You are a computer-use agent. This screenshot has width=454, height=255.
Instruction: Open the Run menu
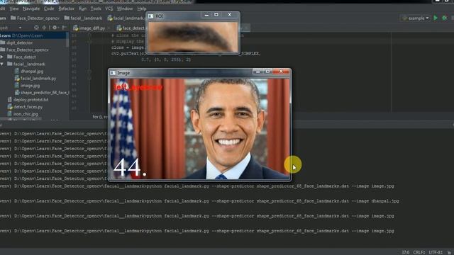[82, 8]
